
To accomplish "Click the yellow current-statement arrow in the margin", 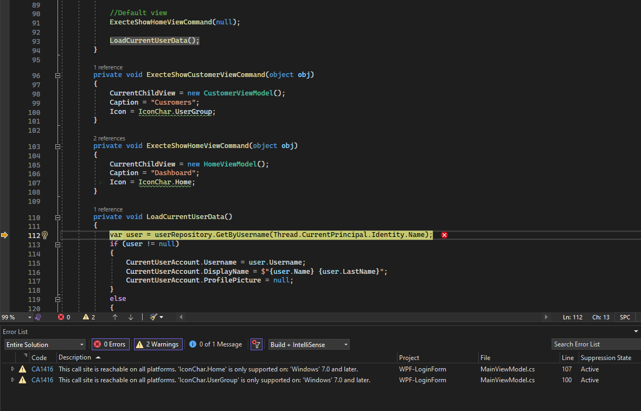I will pyautogui.click(x=5, y=235).
